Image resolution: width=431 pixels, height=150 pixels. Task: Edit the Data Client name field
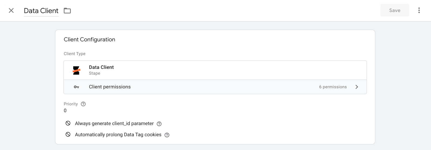click(41, 11)
